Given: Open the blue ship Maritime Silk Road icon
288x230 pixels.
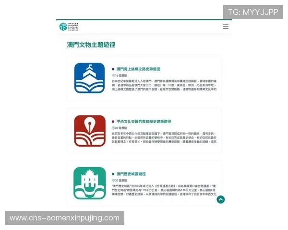Looking at the screenshot, I should (x=89, y=78).
